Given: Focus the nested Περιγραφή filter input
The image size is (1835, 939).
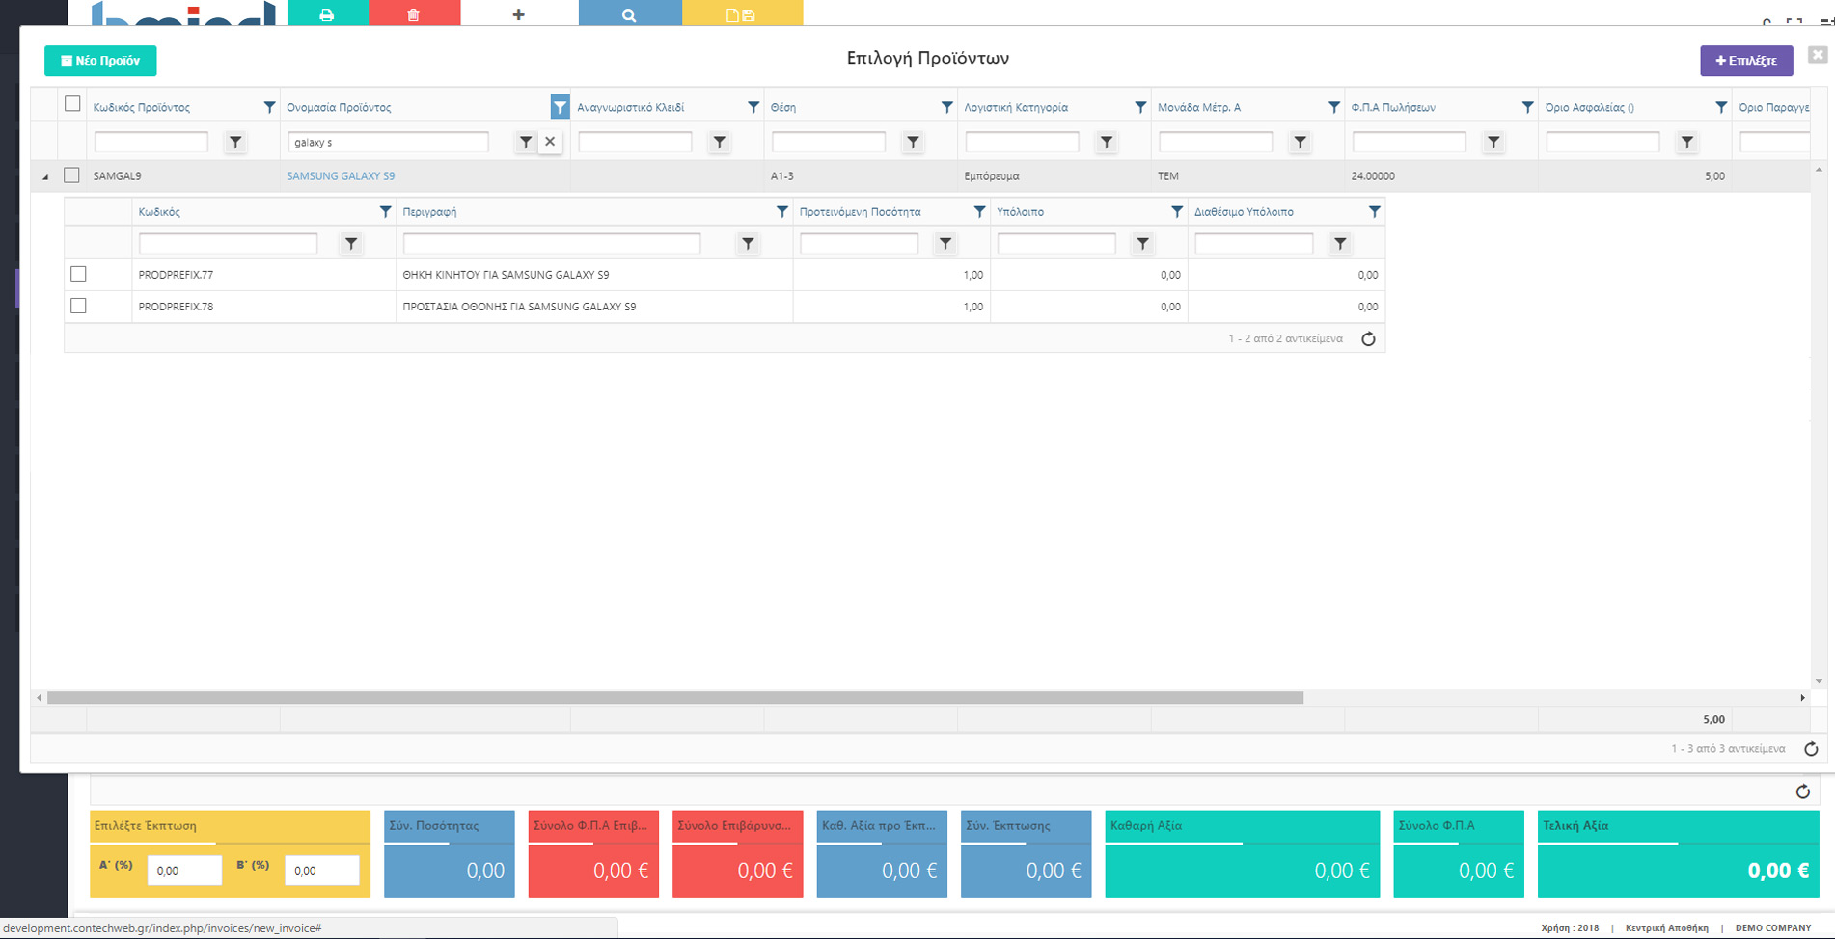Looking at the screenshot, I should point(552,244).
